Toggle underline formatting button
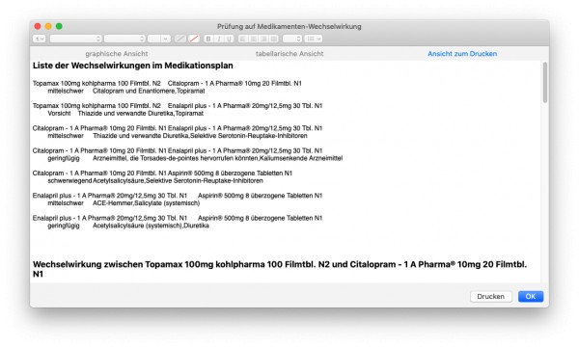Screen dimensions: 579x347 (x=230, y=39)
